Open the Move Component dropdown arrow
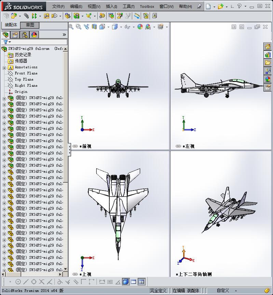Image resolution: width=273 pixels, height=295 pixels. (60, 16)
